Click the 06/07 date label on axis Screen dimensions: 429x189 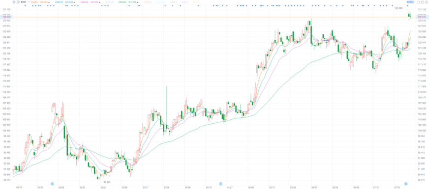click(314, 188)
